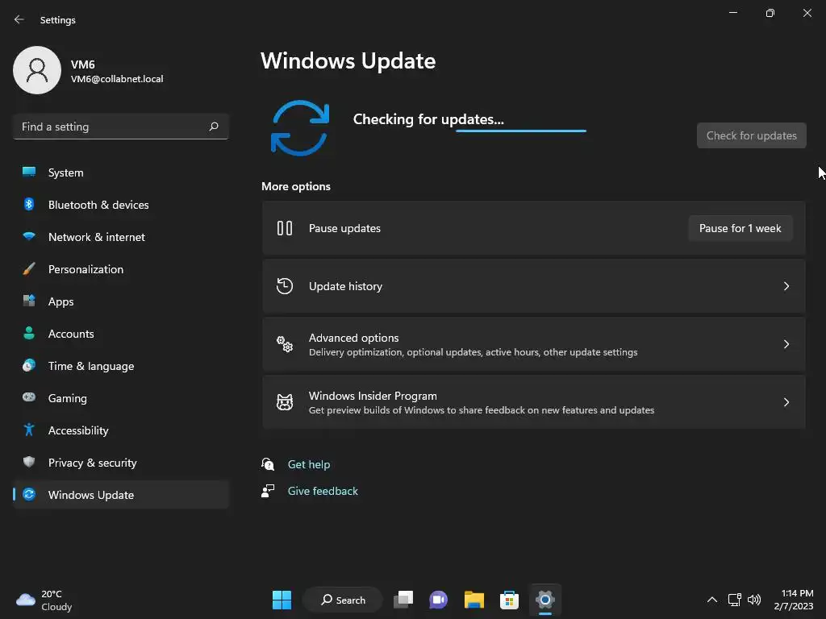This screenshot has height=619, width=826.
Task: Click the magnifier icon in Find a setting
Action: click(213, 127)
